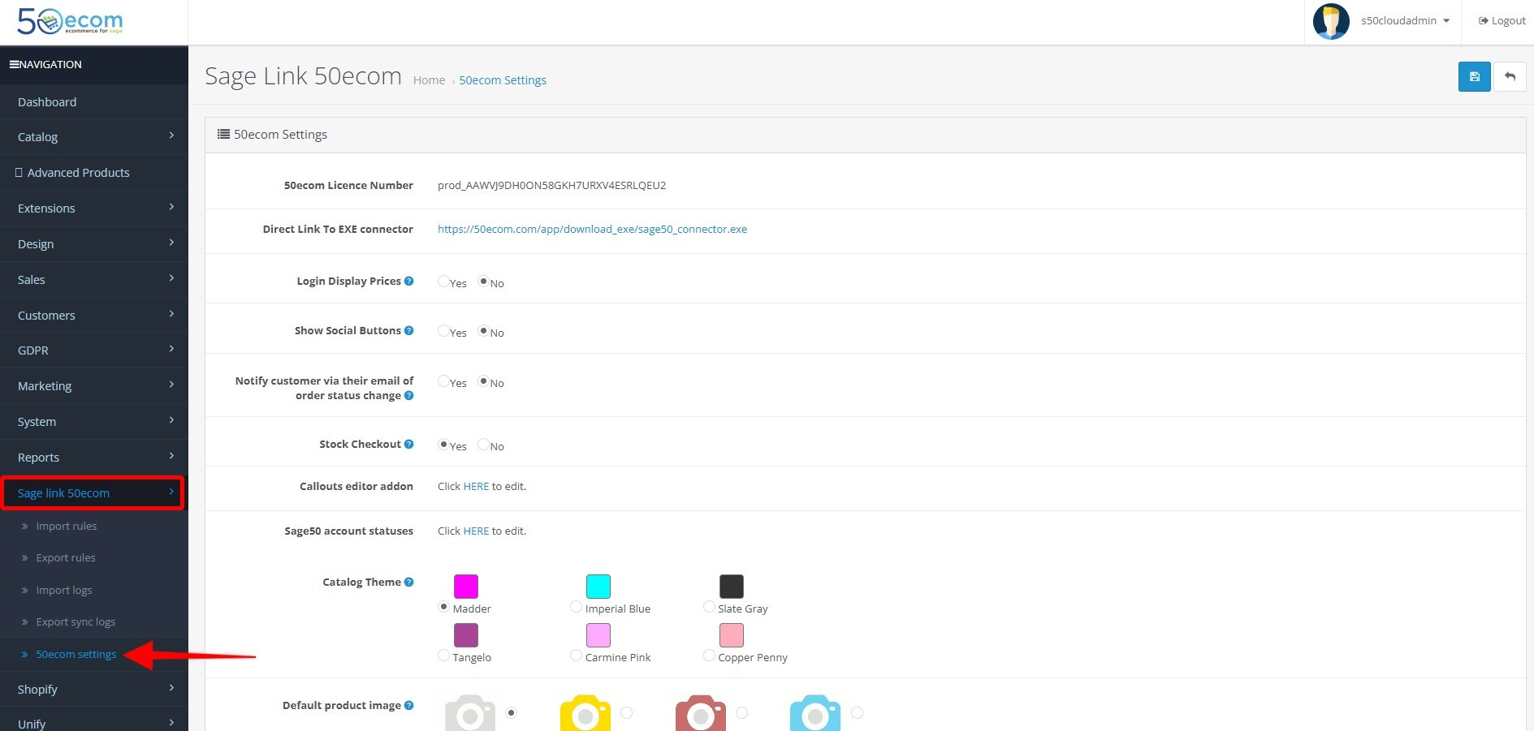Click the Login Display Prices help icon
This screenshot has height=731, width=1534.
[x=408, y=282]
